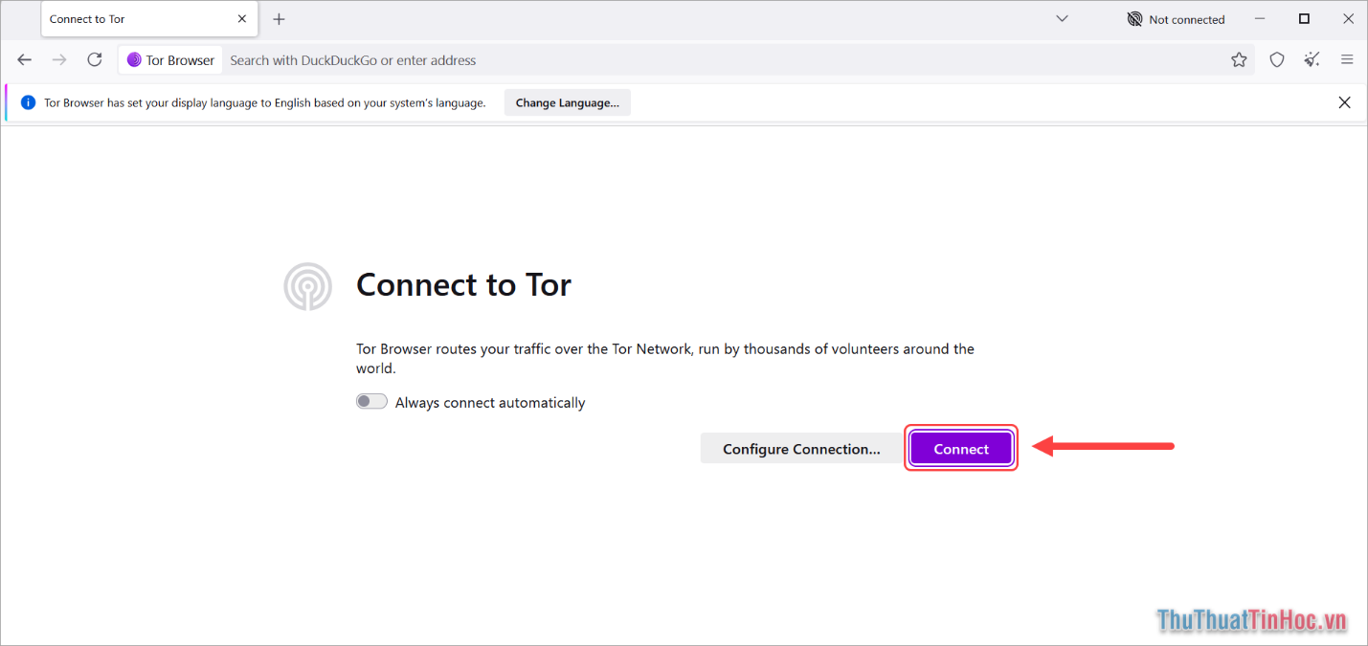
Task: Reload the current page
Action: (94, 59)
